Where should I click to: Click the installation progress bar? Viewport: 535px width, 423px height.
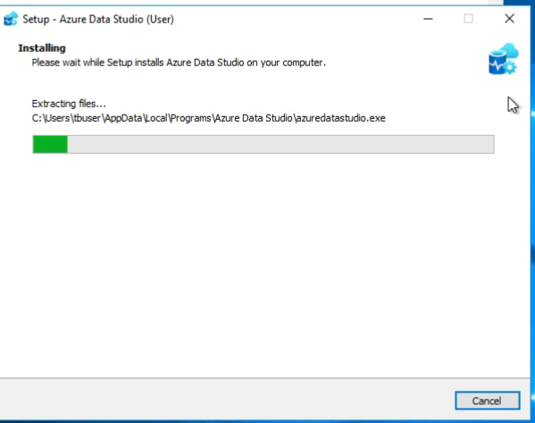[x=263, y=144]
